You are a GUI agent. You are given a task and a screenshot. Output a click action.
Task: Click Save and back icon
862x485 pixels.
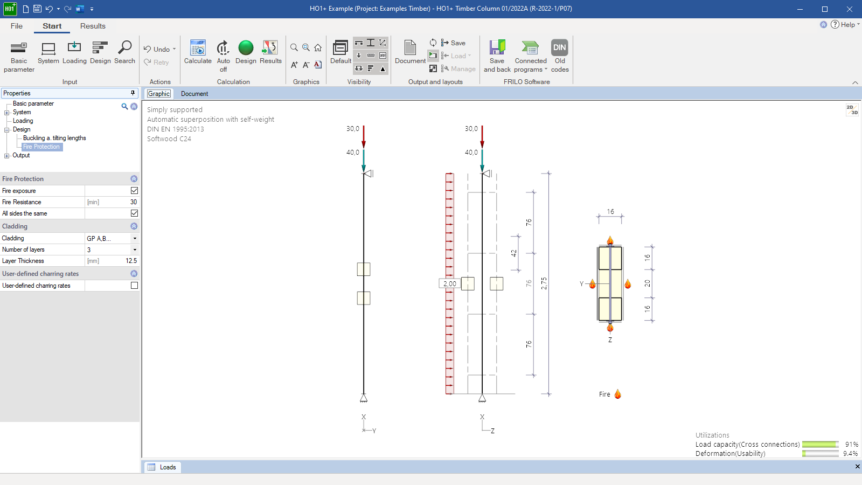point(497,56)
